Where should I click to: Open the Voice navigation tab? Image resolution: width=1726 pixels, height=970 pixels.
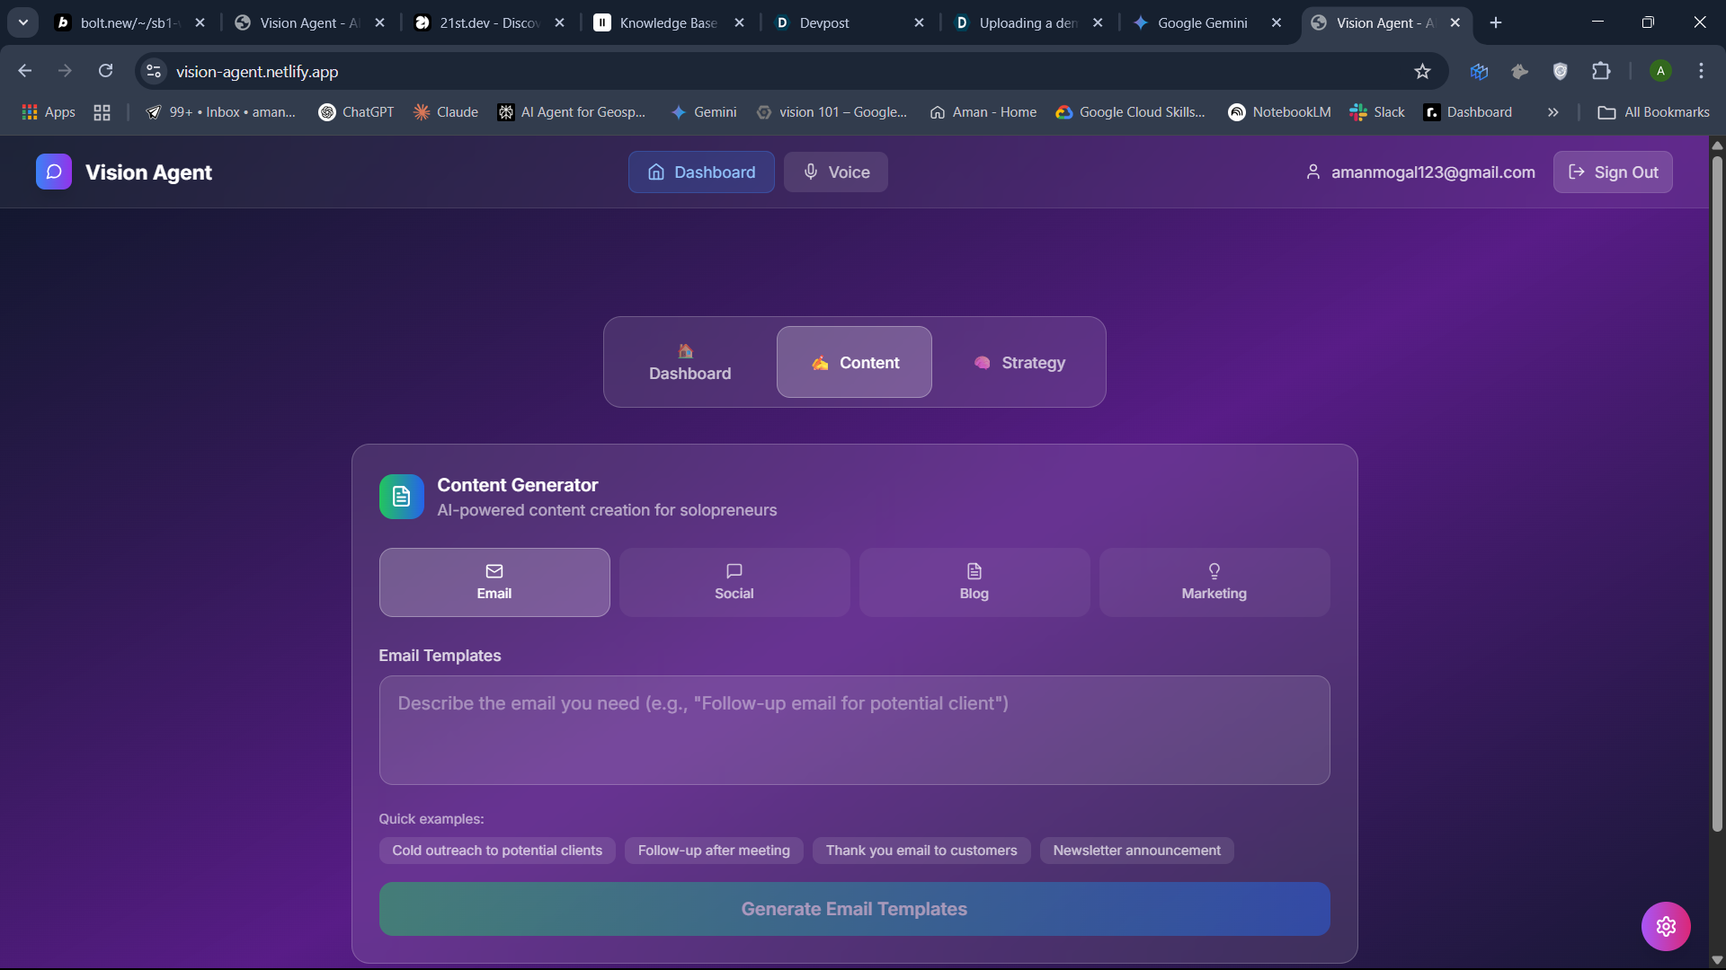coord(835,172)
